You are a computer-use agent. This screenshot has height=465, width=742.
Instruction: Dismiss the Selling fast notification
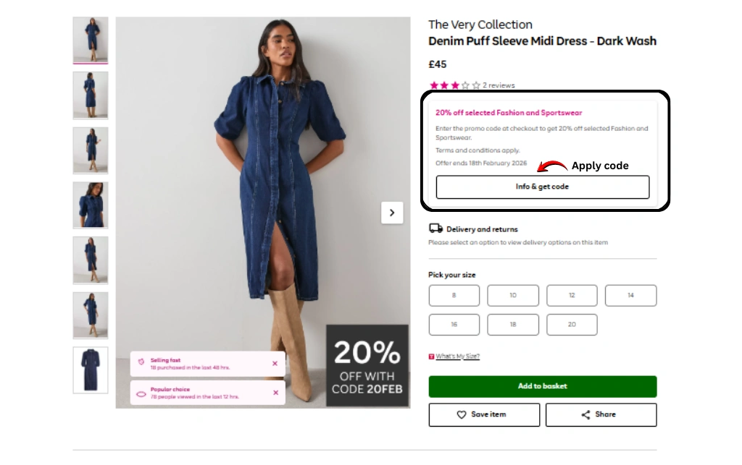[275, 363]
